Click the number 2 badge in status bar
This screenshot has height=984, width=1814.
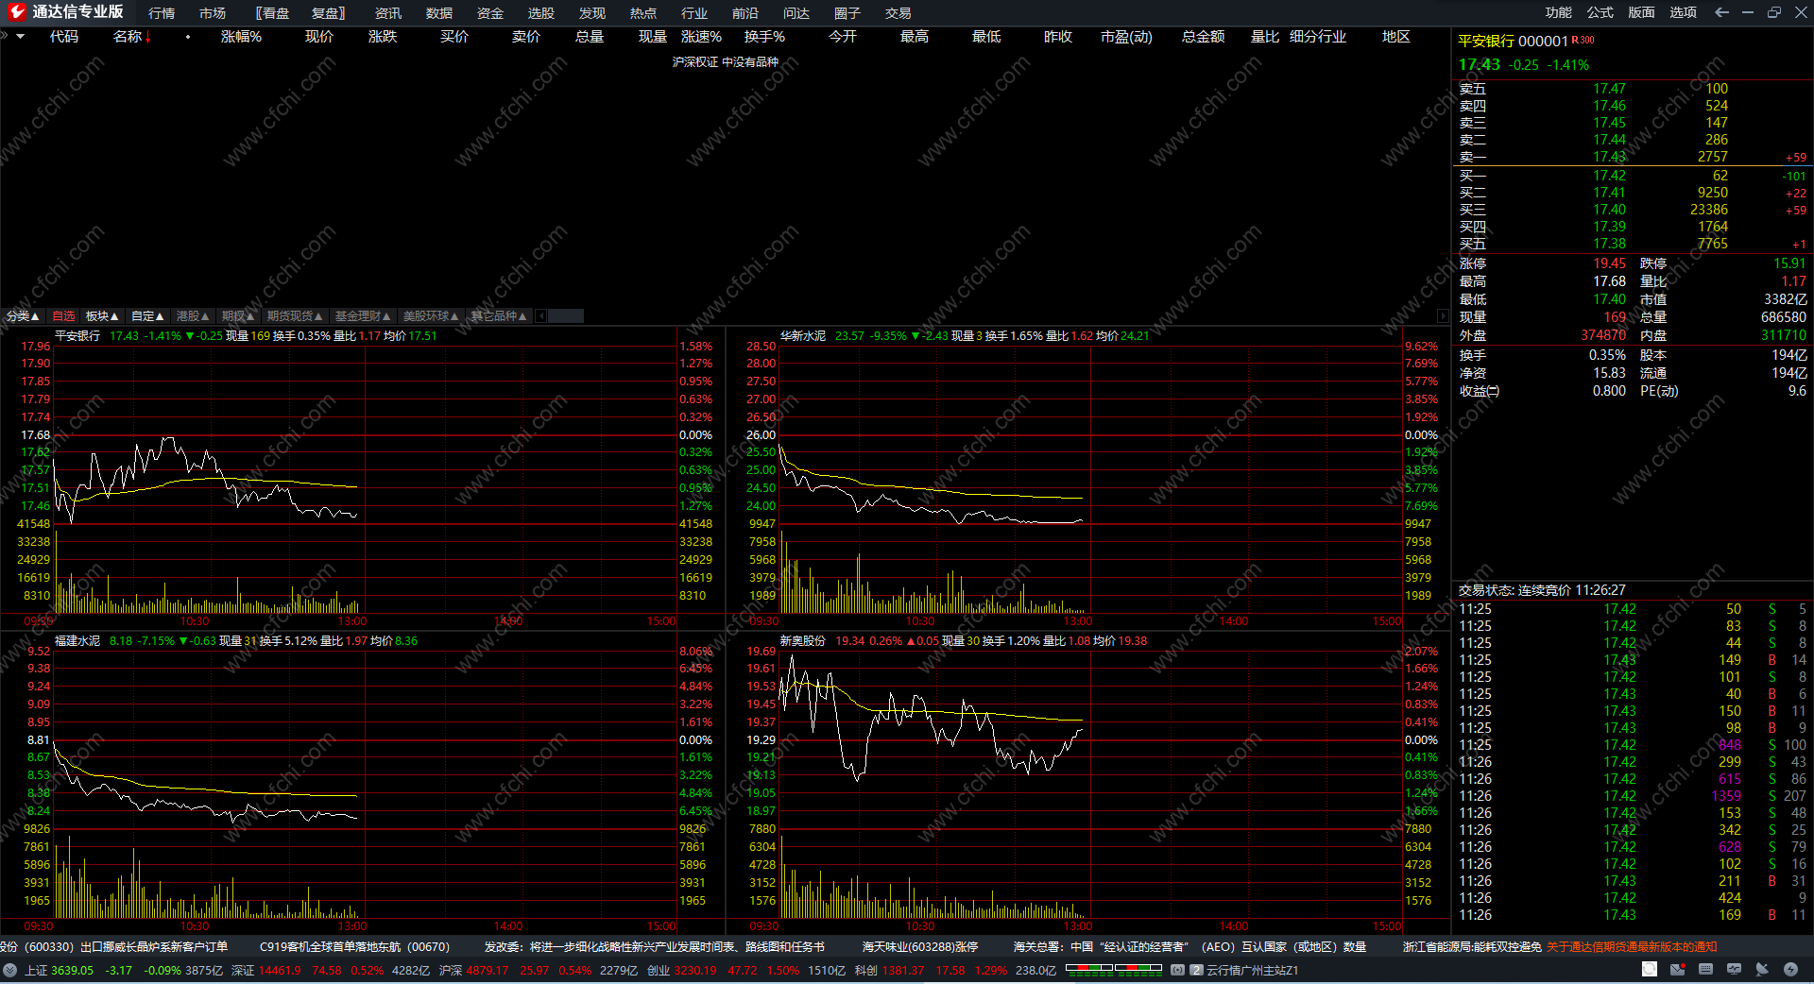[x=1196, y=970]
